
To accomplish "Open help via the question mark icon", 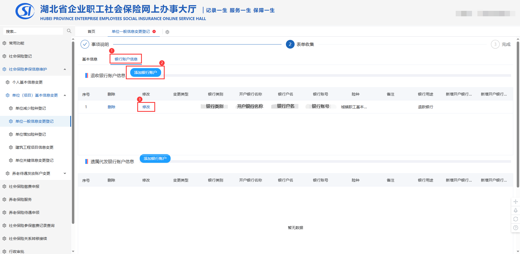I will (515, 228).
